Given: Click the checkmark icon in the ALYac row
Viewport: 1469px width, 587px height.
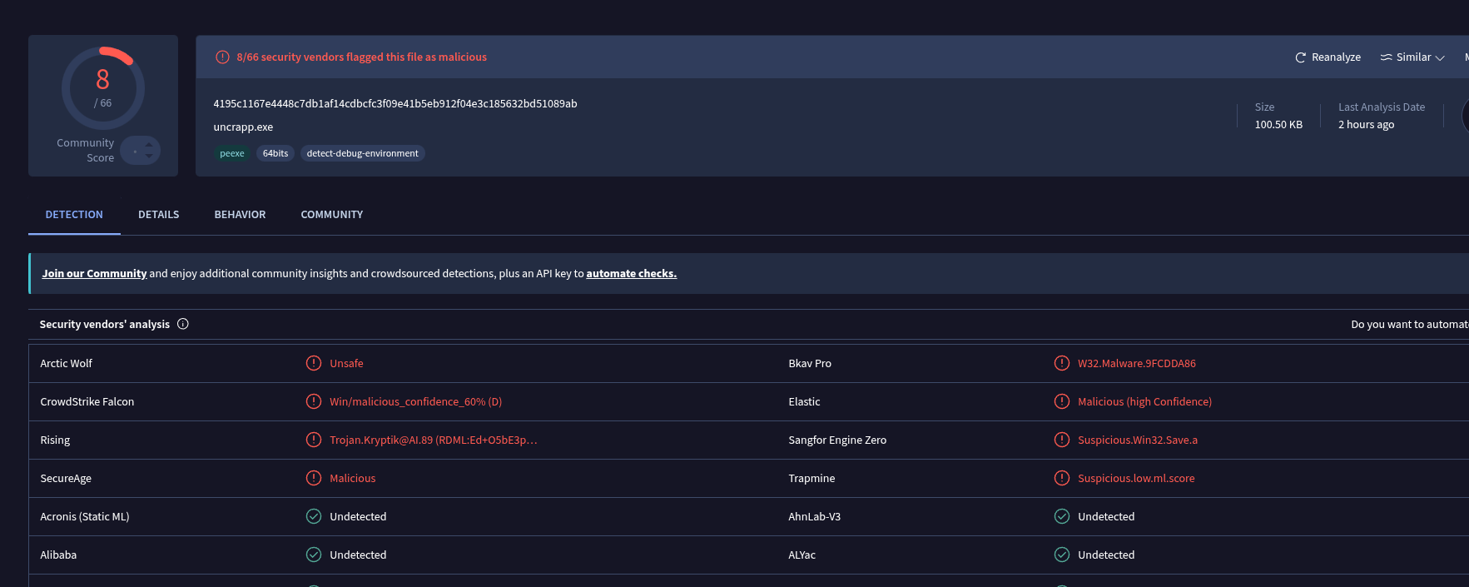Looking at the screenshot, I should tap(1062, 555).
